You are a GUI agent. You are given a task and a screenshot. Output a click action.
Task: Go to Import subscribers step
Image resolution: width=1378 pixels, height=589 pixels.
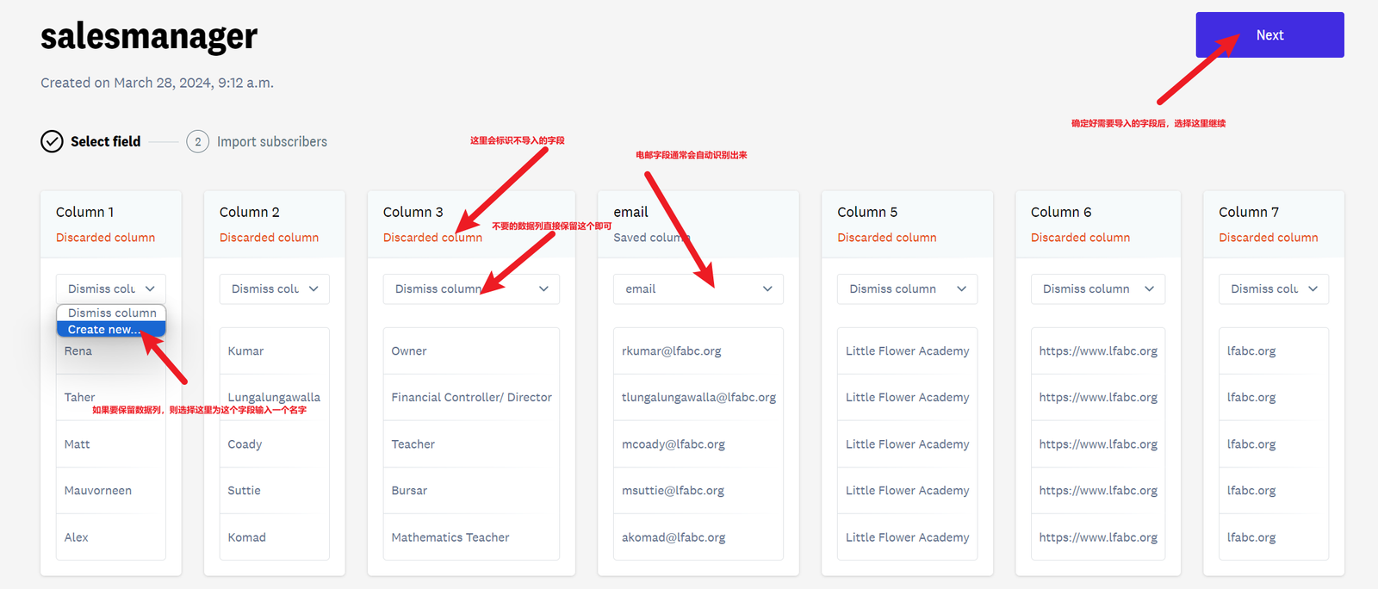tap(272, 142)
